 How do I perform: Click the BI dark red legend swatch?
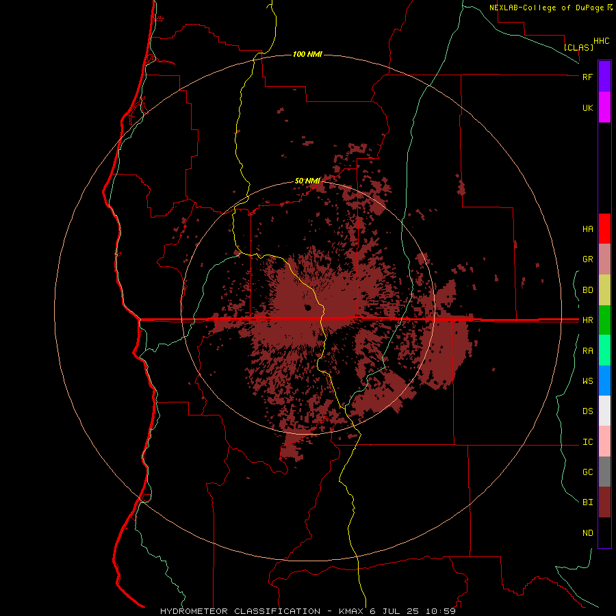[604, 502]
